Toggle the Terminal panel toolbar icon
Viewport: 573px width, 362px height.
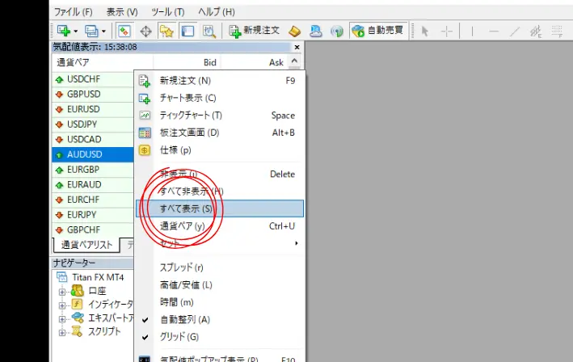click(x=187, y=32)
